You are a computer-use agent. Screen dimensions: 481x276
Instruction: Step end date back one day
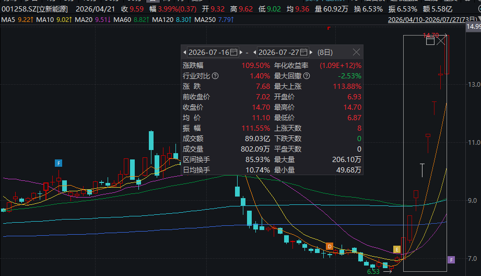click(x=255, y=52)
